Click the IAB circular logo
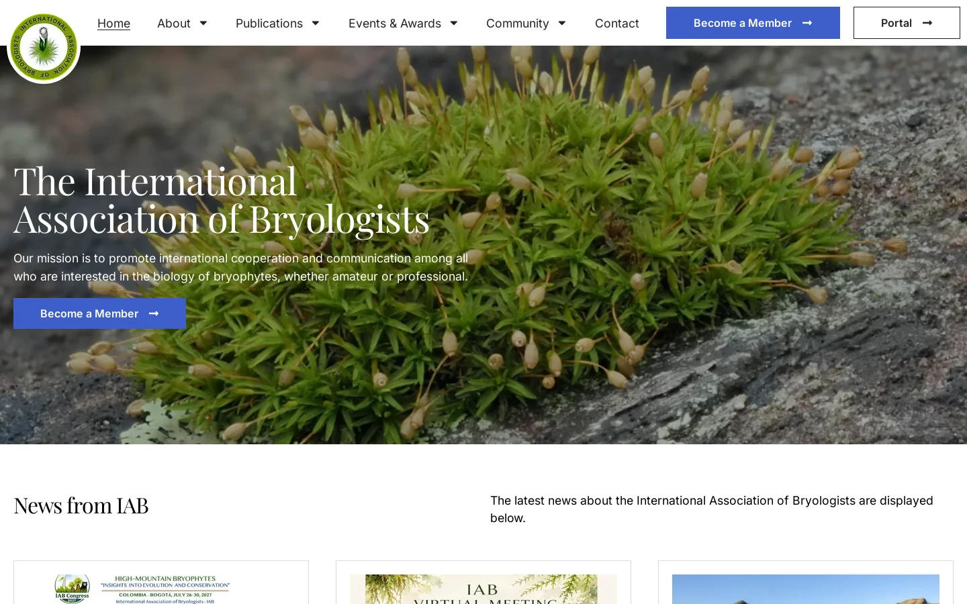This screenshot has height=604, width=967. tap(44, 47)
